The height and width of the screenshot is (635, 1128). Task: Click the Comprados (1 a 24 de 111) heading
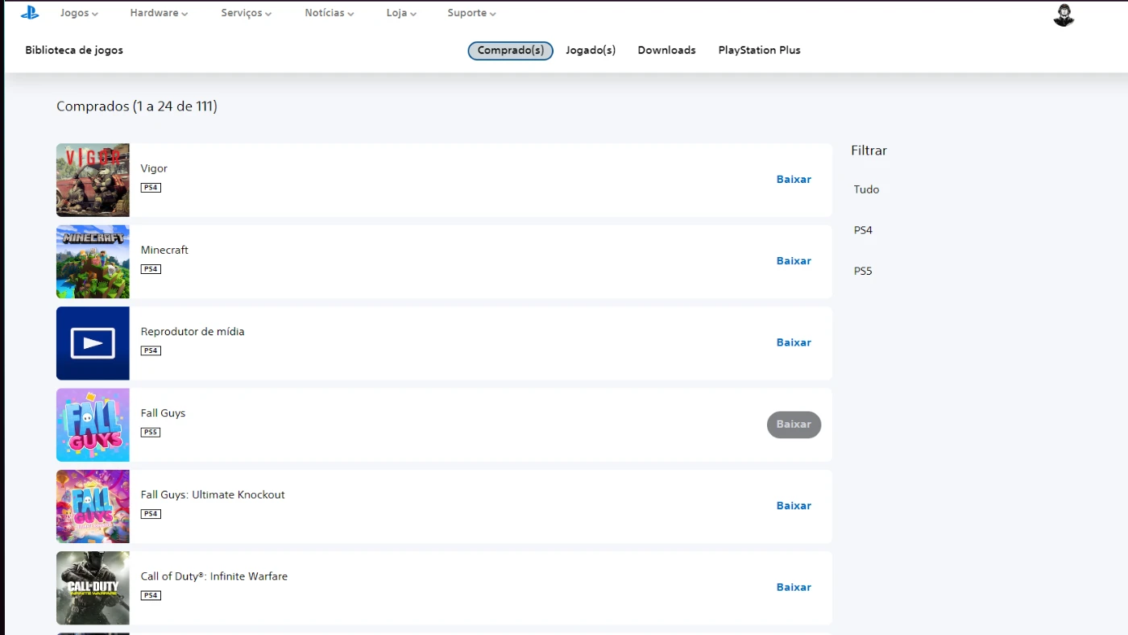tap(137, 106)
